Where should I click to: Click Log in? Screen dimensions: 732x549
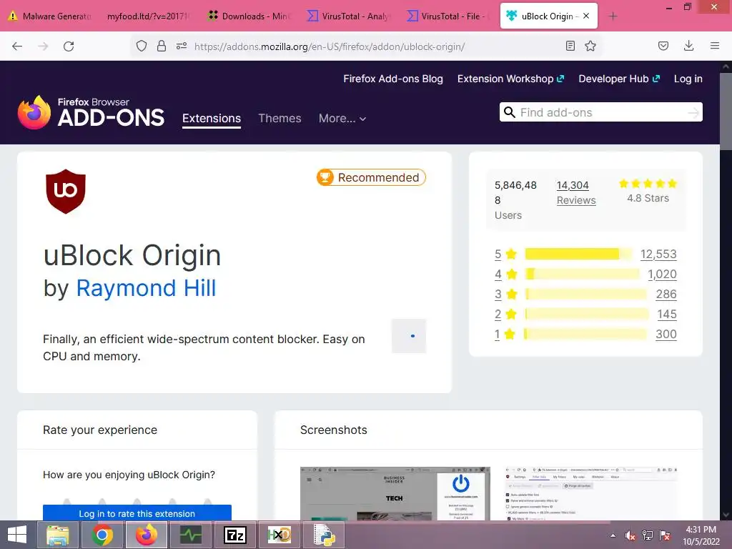[x=688, y=79]
